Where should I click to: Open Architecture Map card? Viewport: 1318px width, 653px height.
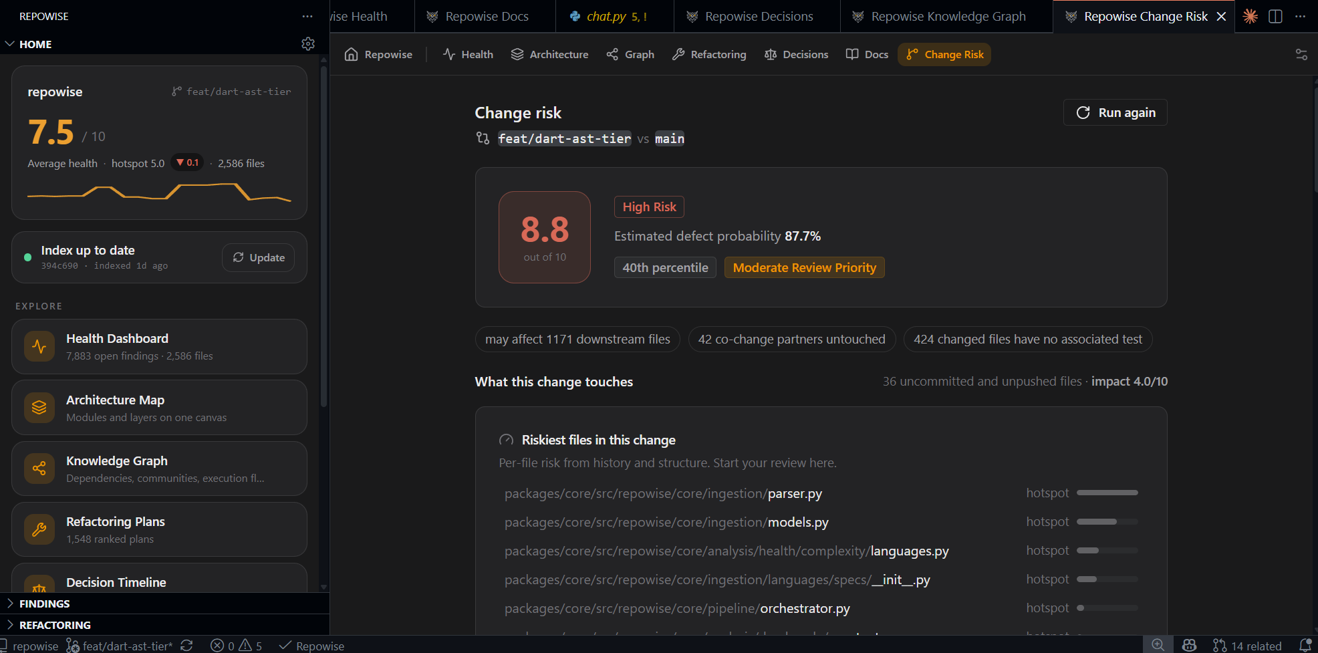point(159,408)
